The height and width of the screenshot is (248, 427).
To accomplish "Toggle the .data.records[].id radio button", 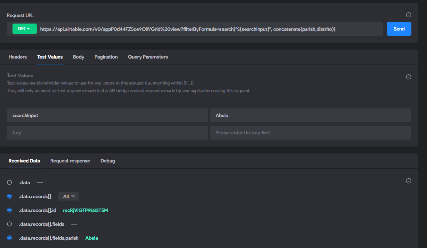I will tap(10, 210).
